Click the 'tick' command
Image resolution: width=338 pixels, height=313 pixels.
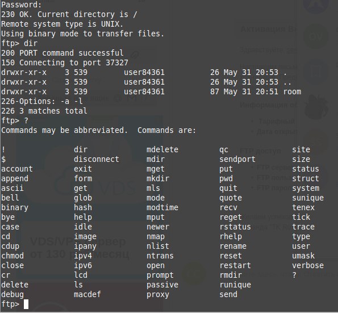[x=301, y=217]
